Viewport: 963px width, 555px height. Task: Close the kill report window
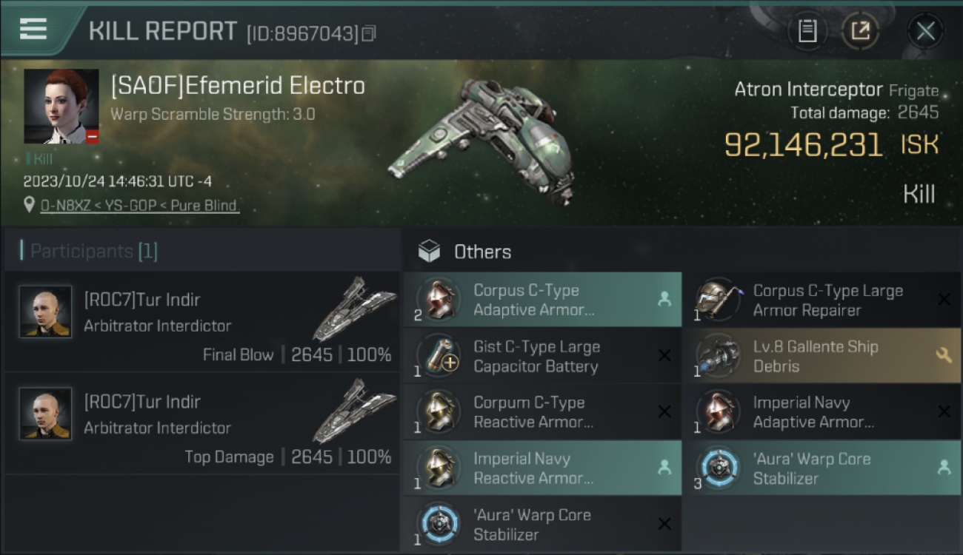click(x=925, y=31)
